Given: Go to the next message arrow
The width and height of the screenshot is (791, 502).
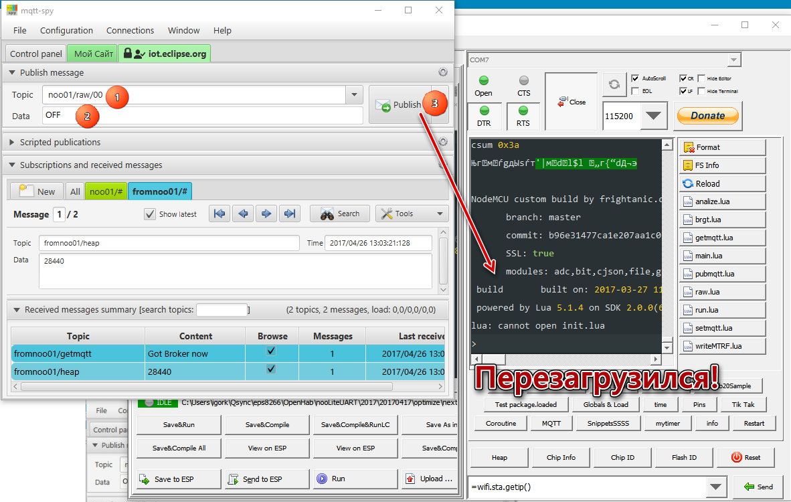Looking at the screenshot, I should coord(266,214).
